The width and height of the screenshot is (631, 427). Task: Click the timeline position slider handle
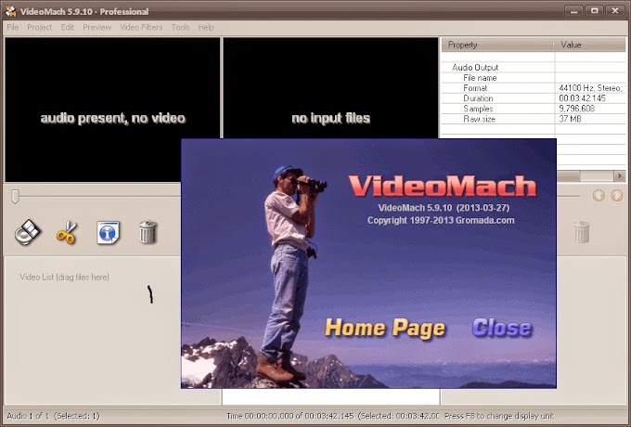[x=15, y=197]
